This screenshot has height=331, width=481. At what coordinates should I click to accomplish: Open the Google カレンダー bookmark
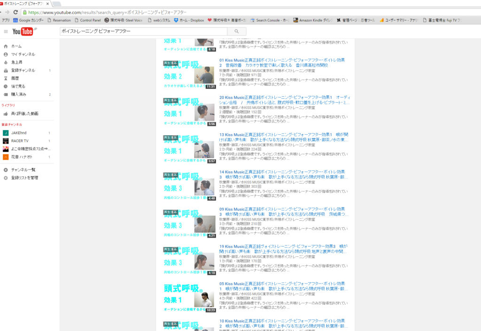click(x=29, y=20)
